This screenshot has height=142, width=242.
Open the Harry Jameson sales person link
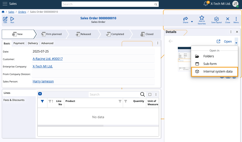tap(43, 81)
